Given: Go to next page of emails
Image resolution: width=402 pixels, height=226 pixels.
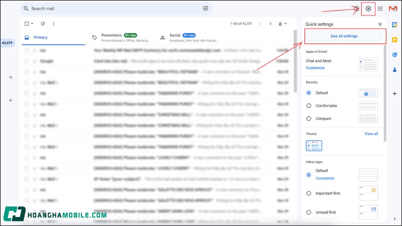Looking at the screenshot, I should (x=270, y=24).
